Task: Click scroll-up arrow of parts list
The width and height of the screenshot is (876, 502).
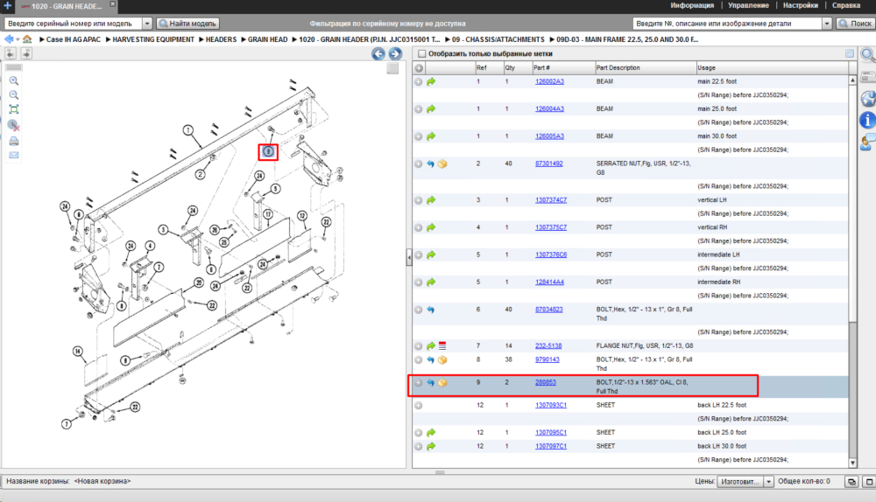Action: click(852, 80)
